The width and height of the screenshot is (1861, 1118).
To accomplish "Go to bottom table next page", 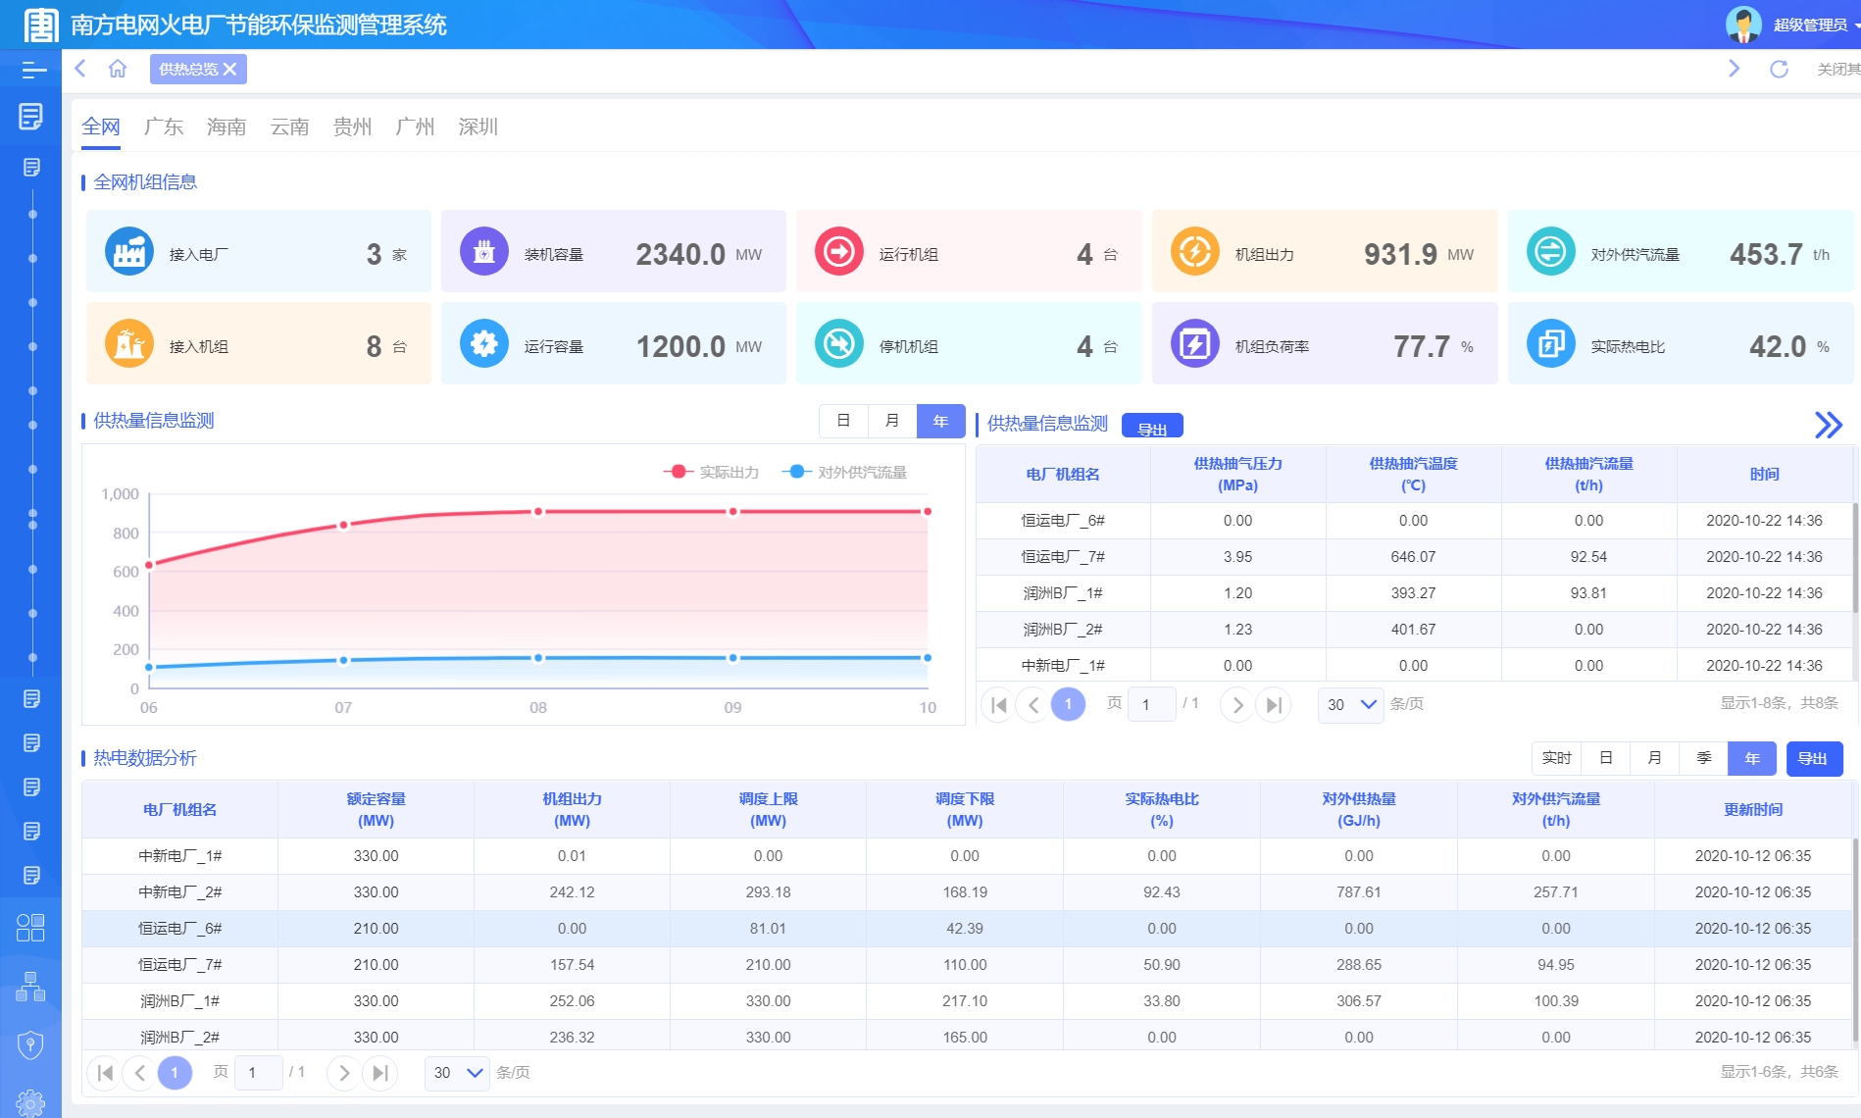I will click(x=343, y=1073).
